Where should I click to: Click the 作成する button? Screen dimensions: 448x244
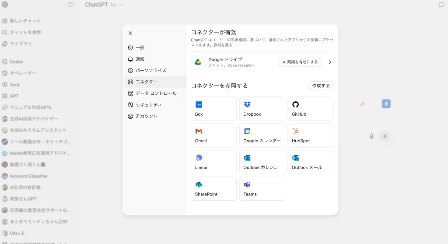(x=321, y=86)
